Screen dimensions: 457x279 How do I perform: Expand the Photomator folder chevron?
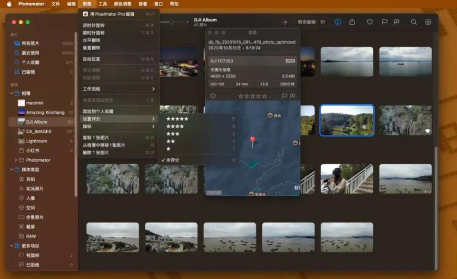tap(16, 160)
